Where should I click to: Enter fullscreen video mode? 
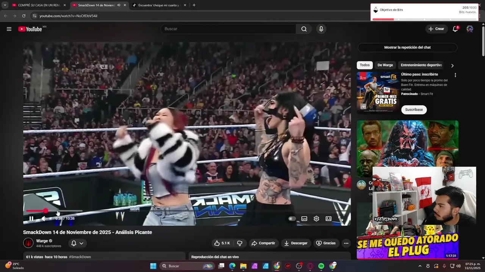[x=341, y=219]
